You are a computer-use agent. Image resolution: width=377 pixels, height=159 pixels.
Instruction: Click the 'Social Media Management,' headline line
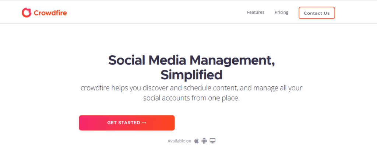pos(191,61)
